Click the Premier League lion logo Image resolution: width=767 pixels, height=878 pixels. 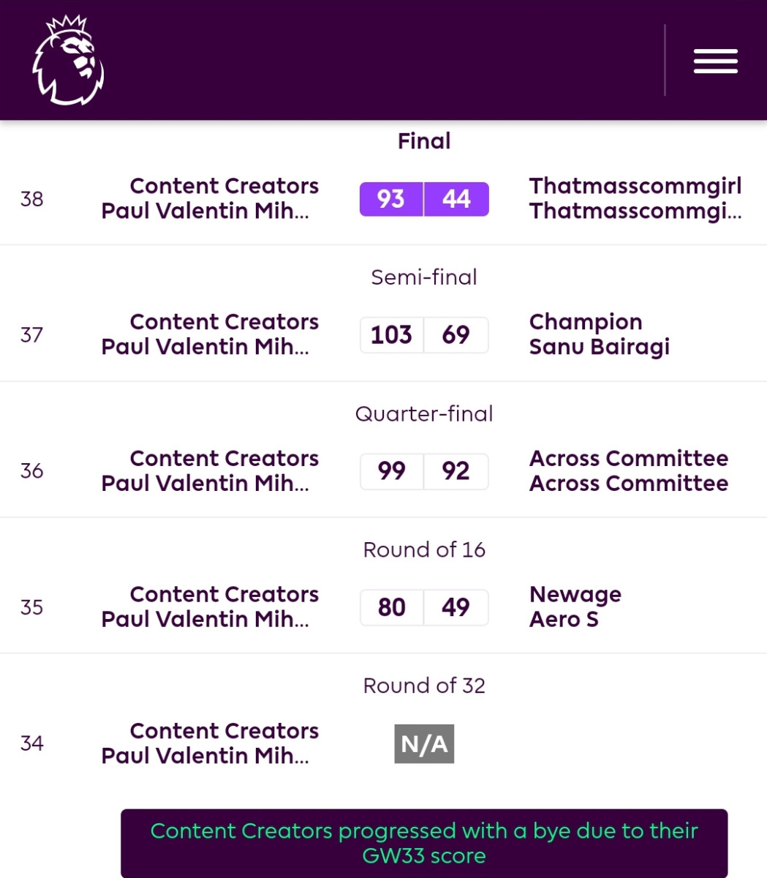68,61
